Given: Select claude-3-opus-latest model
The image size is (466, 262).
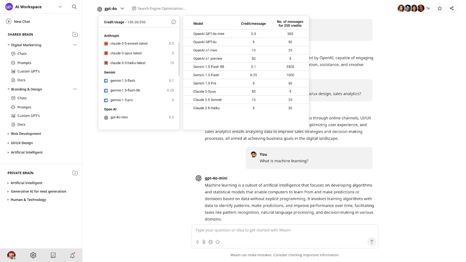Looking at the screenshot, I should coord(126,53).
